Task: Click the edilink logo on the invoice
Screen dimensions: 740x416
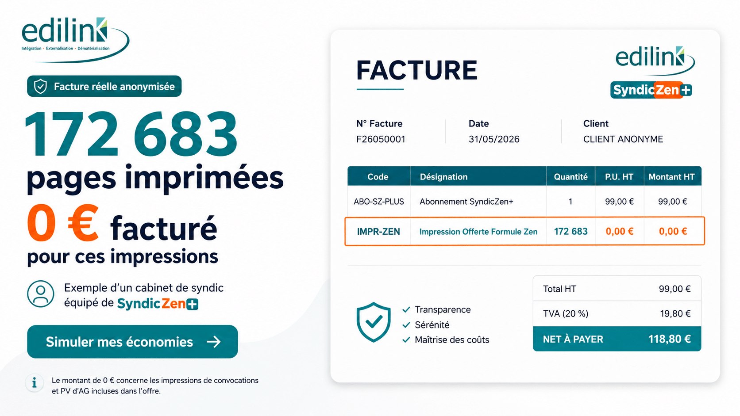Action: [x=655, y=61]
